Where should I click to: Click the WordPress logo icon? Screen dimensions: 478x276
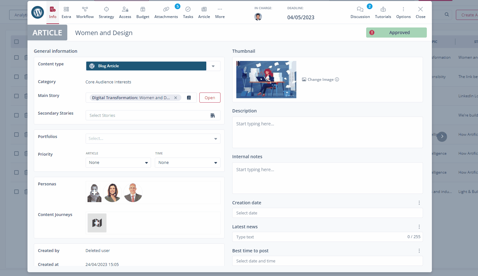click(x=38, y=13)
